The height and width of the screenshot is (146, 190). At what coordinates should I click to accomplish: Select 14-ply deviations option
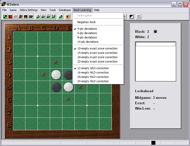[x=98, y=42]
